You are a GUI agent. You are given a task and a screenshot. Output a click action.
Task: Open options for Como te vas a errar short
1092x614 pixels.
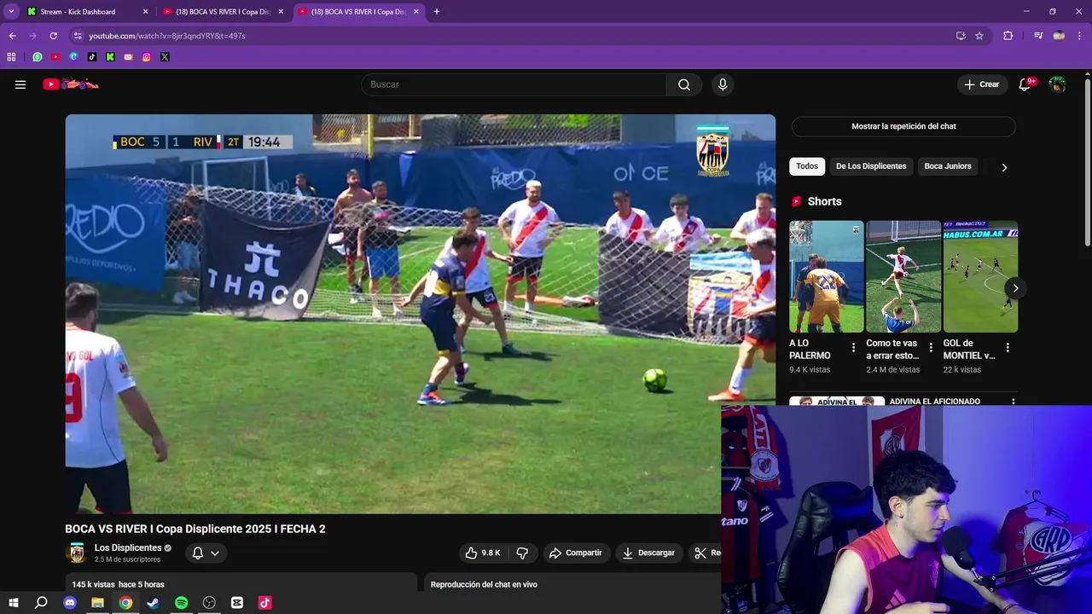931,348
